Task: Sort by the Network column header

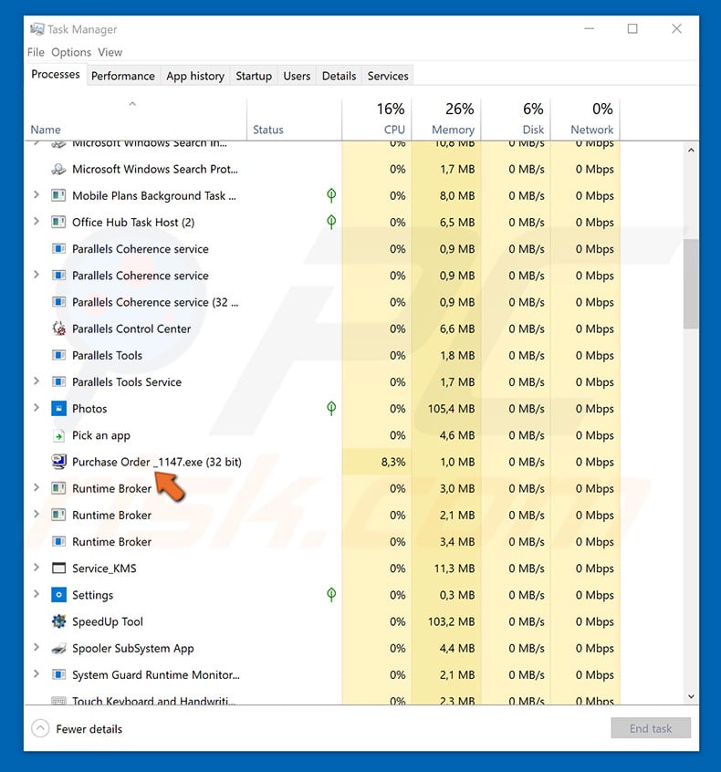Action: click(585, 120)
